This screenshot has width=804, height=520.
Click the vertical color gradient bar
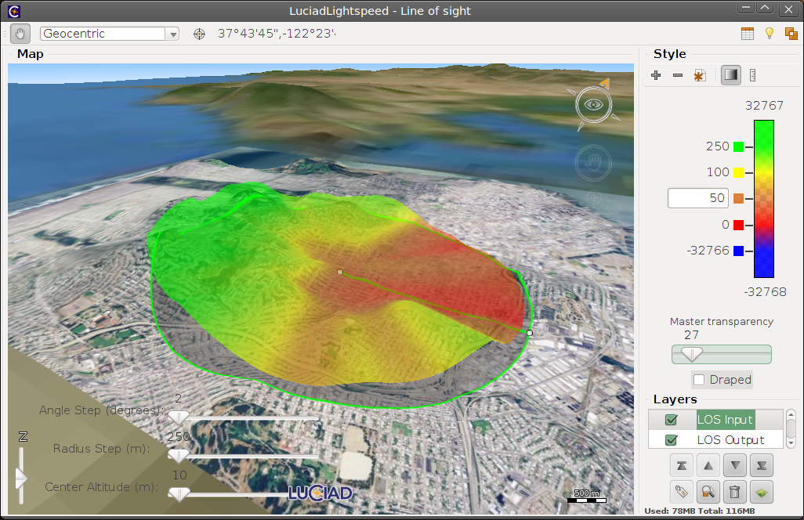[x=763, y=199]
